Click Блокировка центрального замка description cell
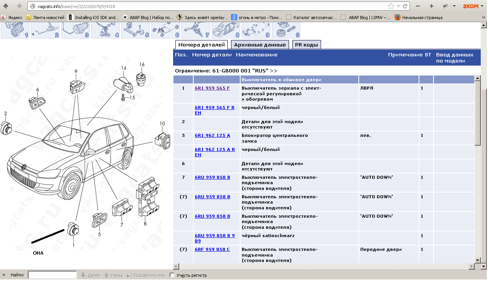 [x=299, y=138]
